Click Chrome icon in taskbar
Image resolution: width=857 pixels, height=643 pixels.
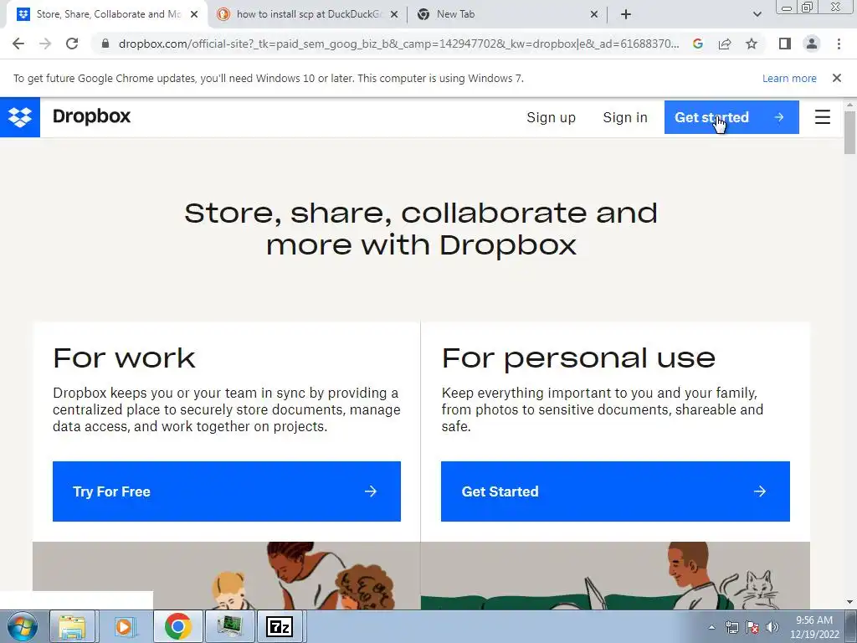click(x=177, y=626)
